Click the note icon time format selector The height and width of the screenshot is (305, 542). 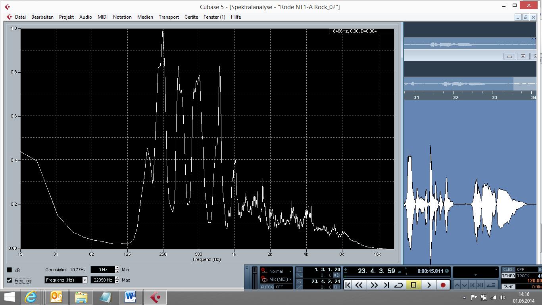tap(399, 271)
